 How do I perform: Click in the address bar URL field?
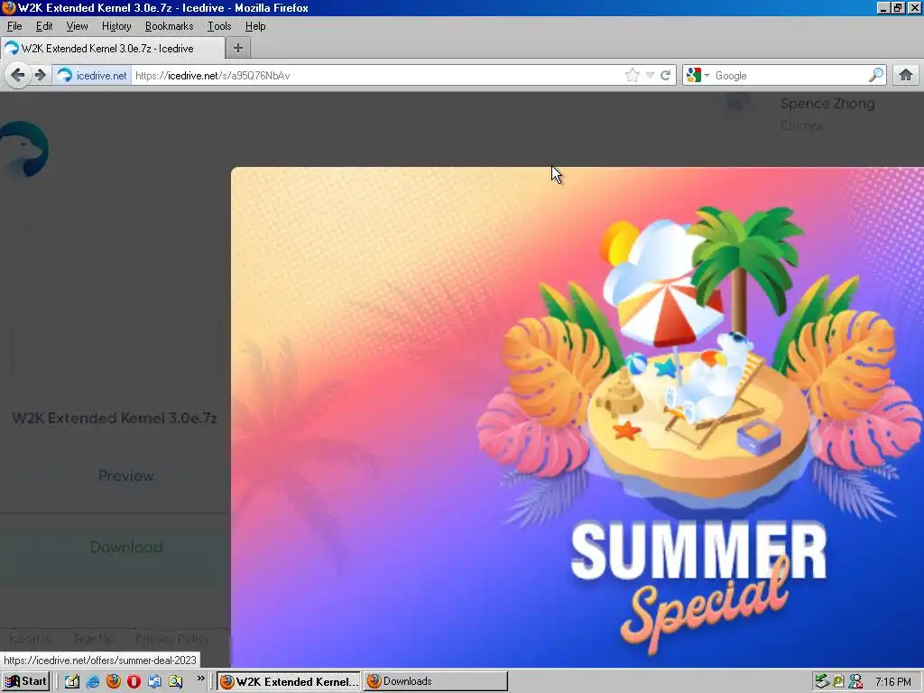(x=377, y=76)
